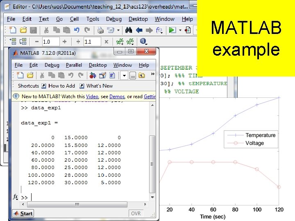Click vertical scrollbar thumb in Command Window
The height and width of the screenshot is (221, 295).
tap(152, 164)
